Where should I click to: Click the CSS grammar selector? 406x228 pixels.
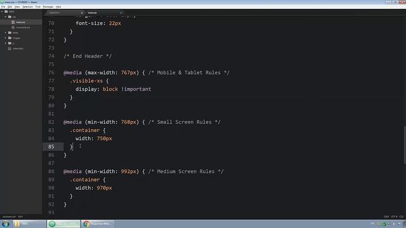(x=402, y=217)
